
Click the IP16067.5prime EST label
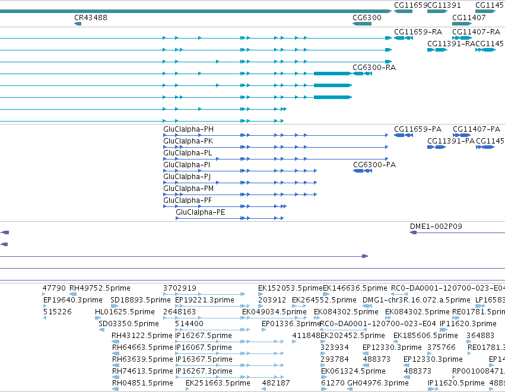[204, 348]
